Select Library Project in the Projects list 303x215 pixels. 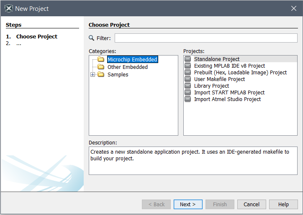point(211,86)
